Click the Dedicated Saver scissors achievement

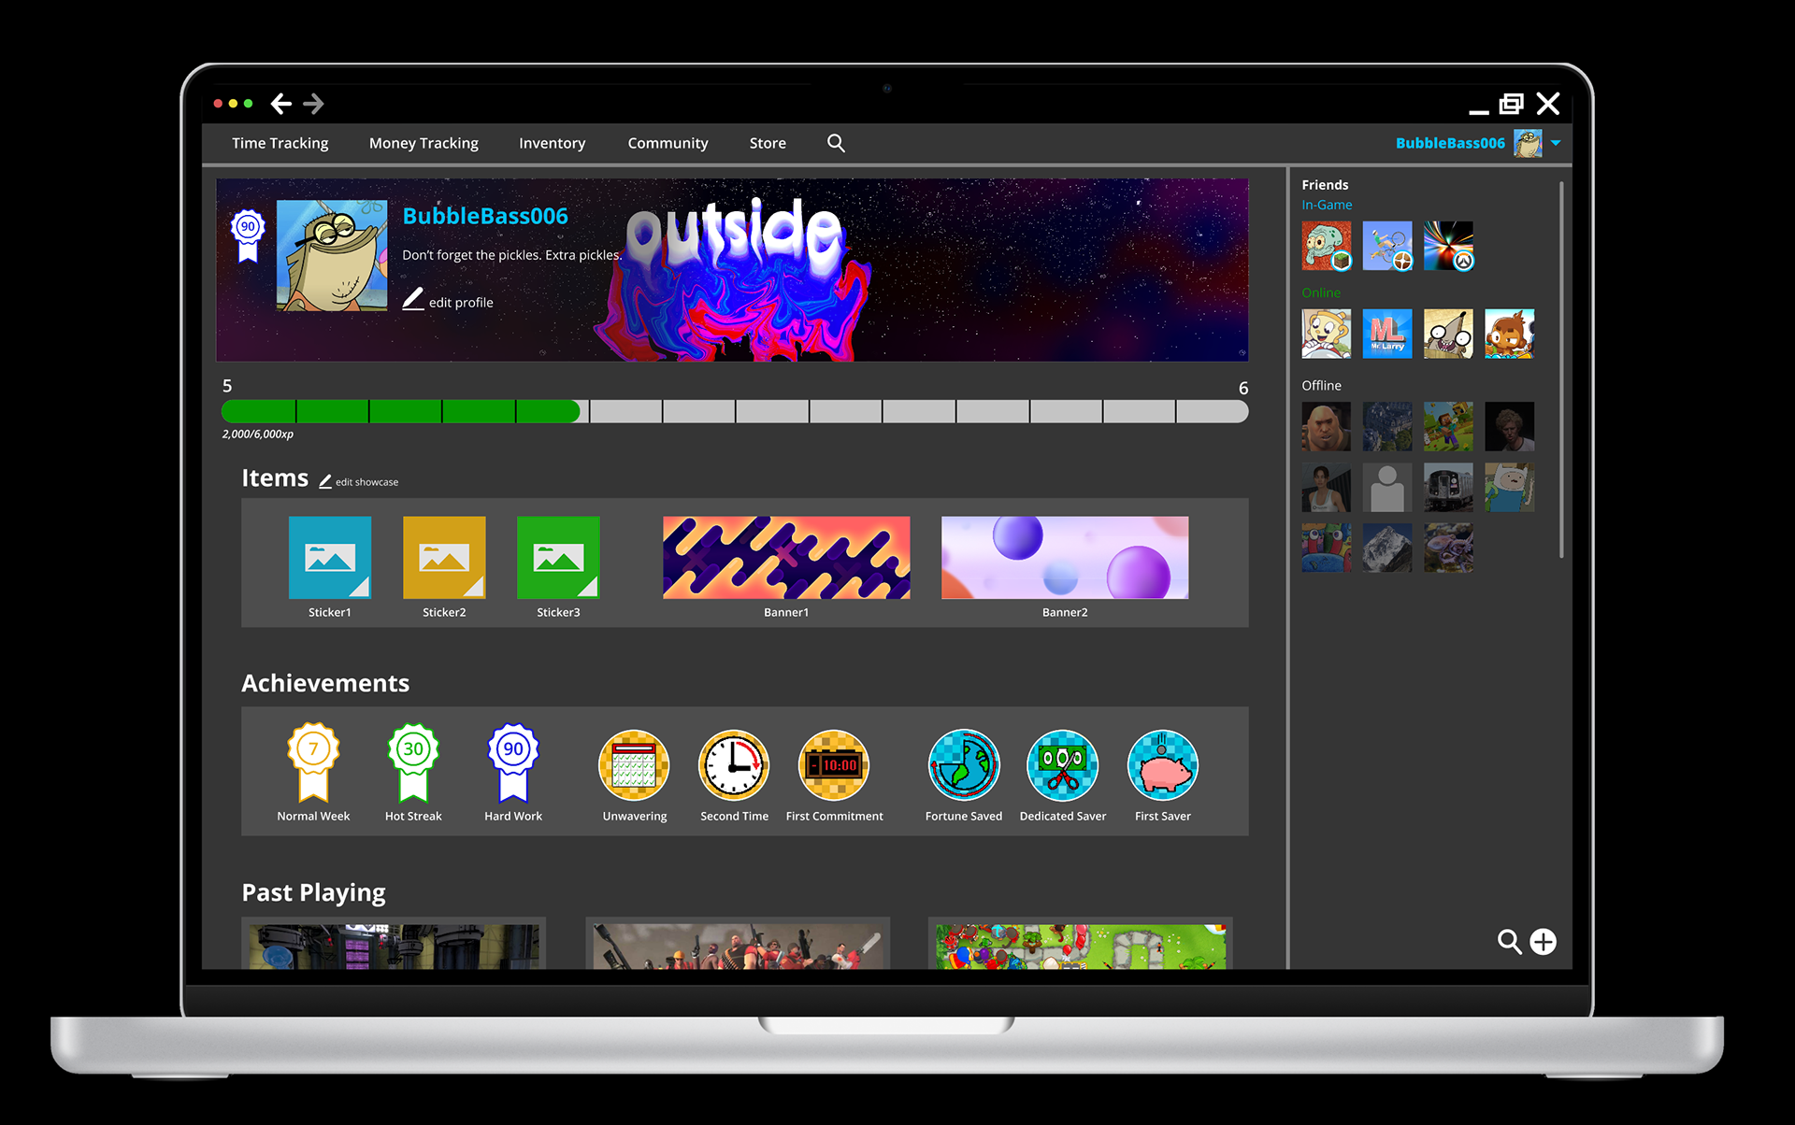point(1063,765)
